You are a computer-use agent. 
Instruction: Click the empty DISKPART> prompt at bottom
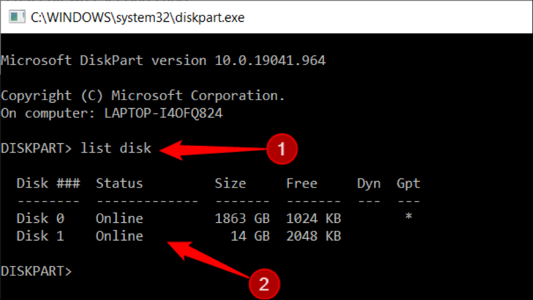(x=37, y=271)
